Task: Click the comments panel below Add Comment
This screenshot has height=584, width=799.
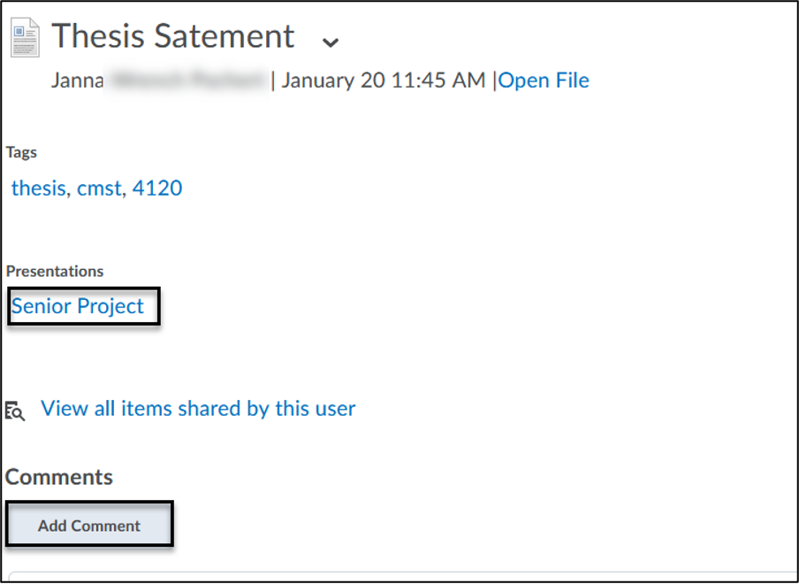Action: pyautogui.click(x=398, y=576)
